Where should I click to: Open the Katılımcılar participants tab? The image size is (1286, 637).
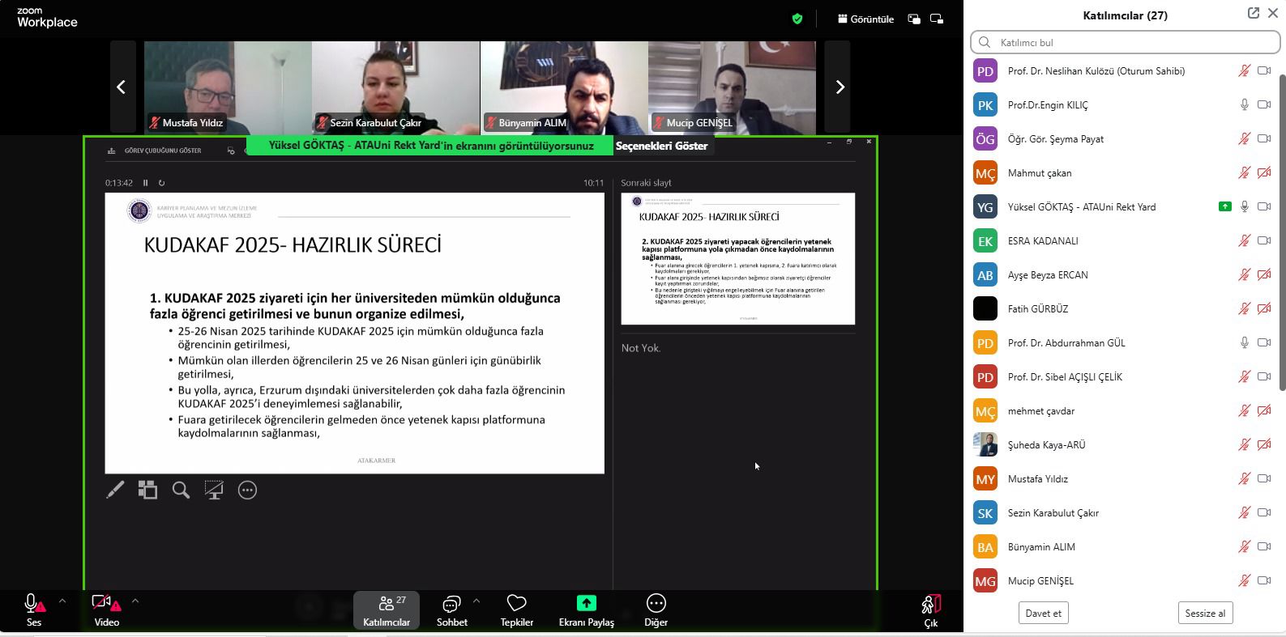pyautogui.click(x=387, y=609)
